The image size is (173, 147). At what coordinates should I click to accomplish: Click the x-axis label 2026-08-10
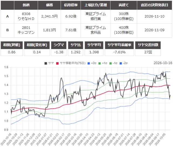click(137, 139)
